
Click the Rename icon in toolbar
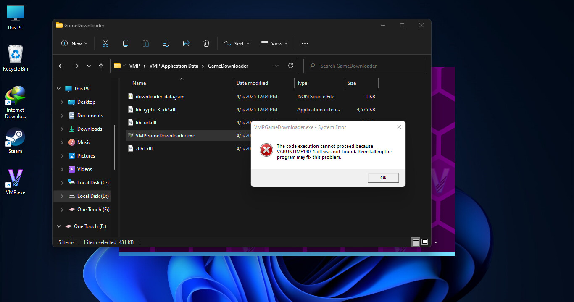[x=166, y=43]
